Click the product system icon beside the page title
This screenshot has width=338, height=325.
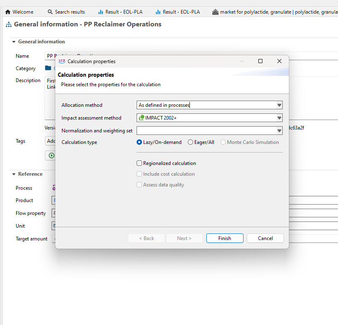[9, 25]
